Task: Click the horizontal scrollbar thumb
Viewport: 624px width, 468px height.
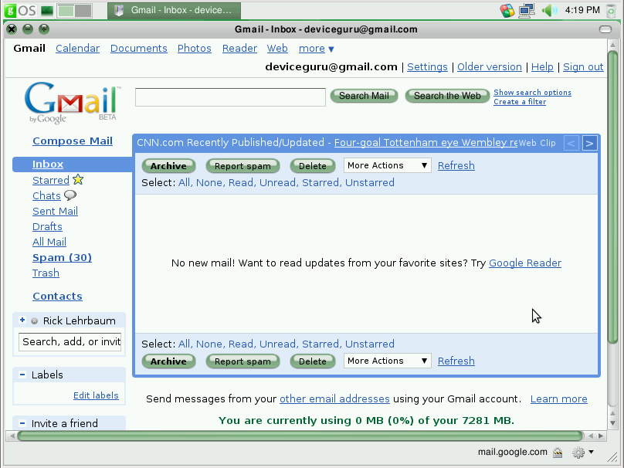Action: tap(300, 436)
